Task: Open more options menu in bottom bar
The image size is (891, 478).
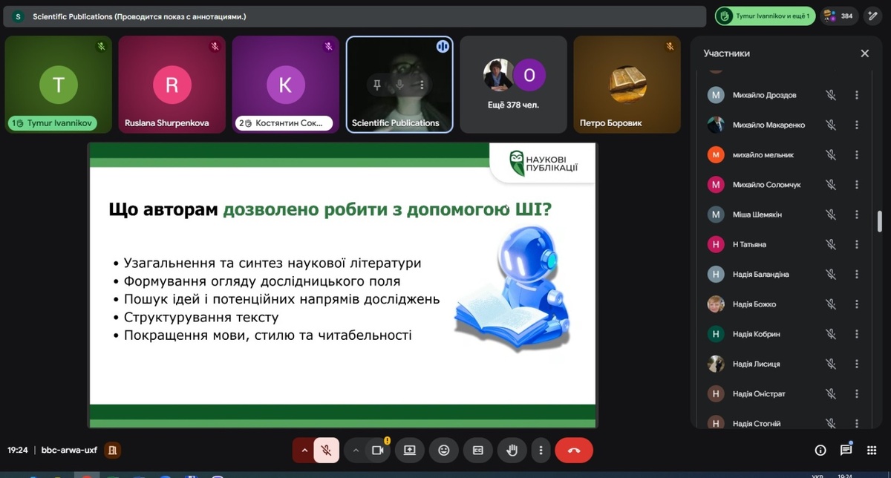Action: click(x=541, y=450)
